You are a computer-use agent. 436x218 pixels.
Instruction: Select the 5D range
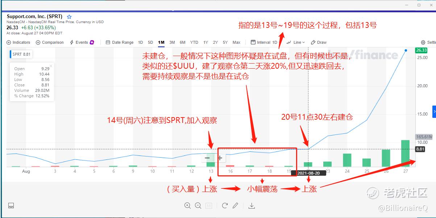(150, 42)
